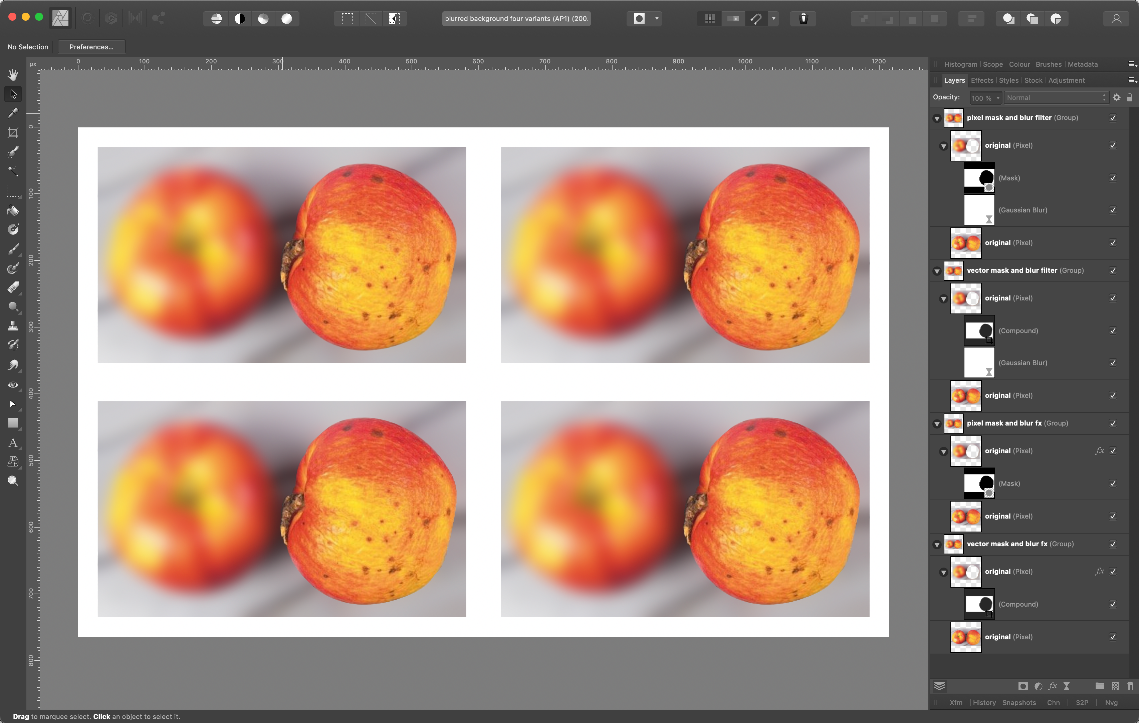Select the Flood Fill bucket tool
This screenshot has width=1139, height=723.
pos(13,210)
